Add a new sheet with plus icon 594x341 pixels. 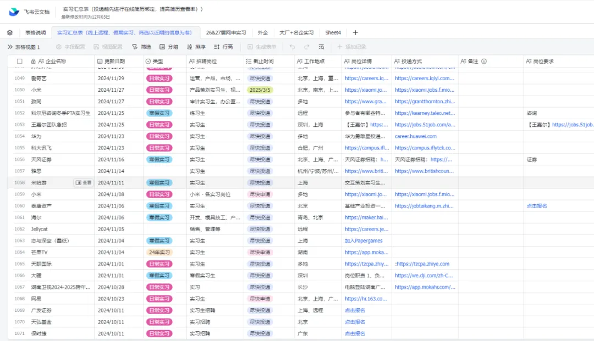pyautogui.click(x=355, y=32)
